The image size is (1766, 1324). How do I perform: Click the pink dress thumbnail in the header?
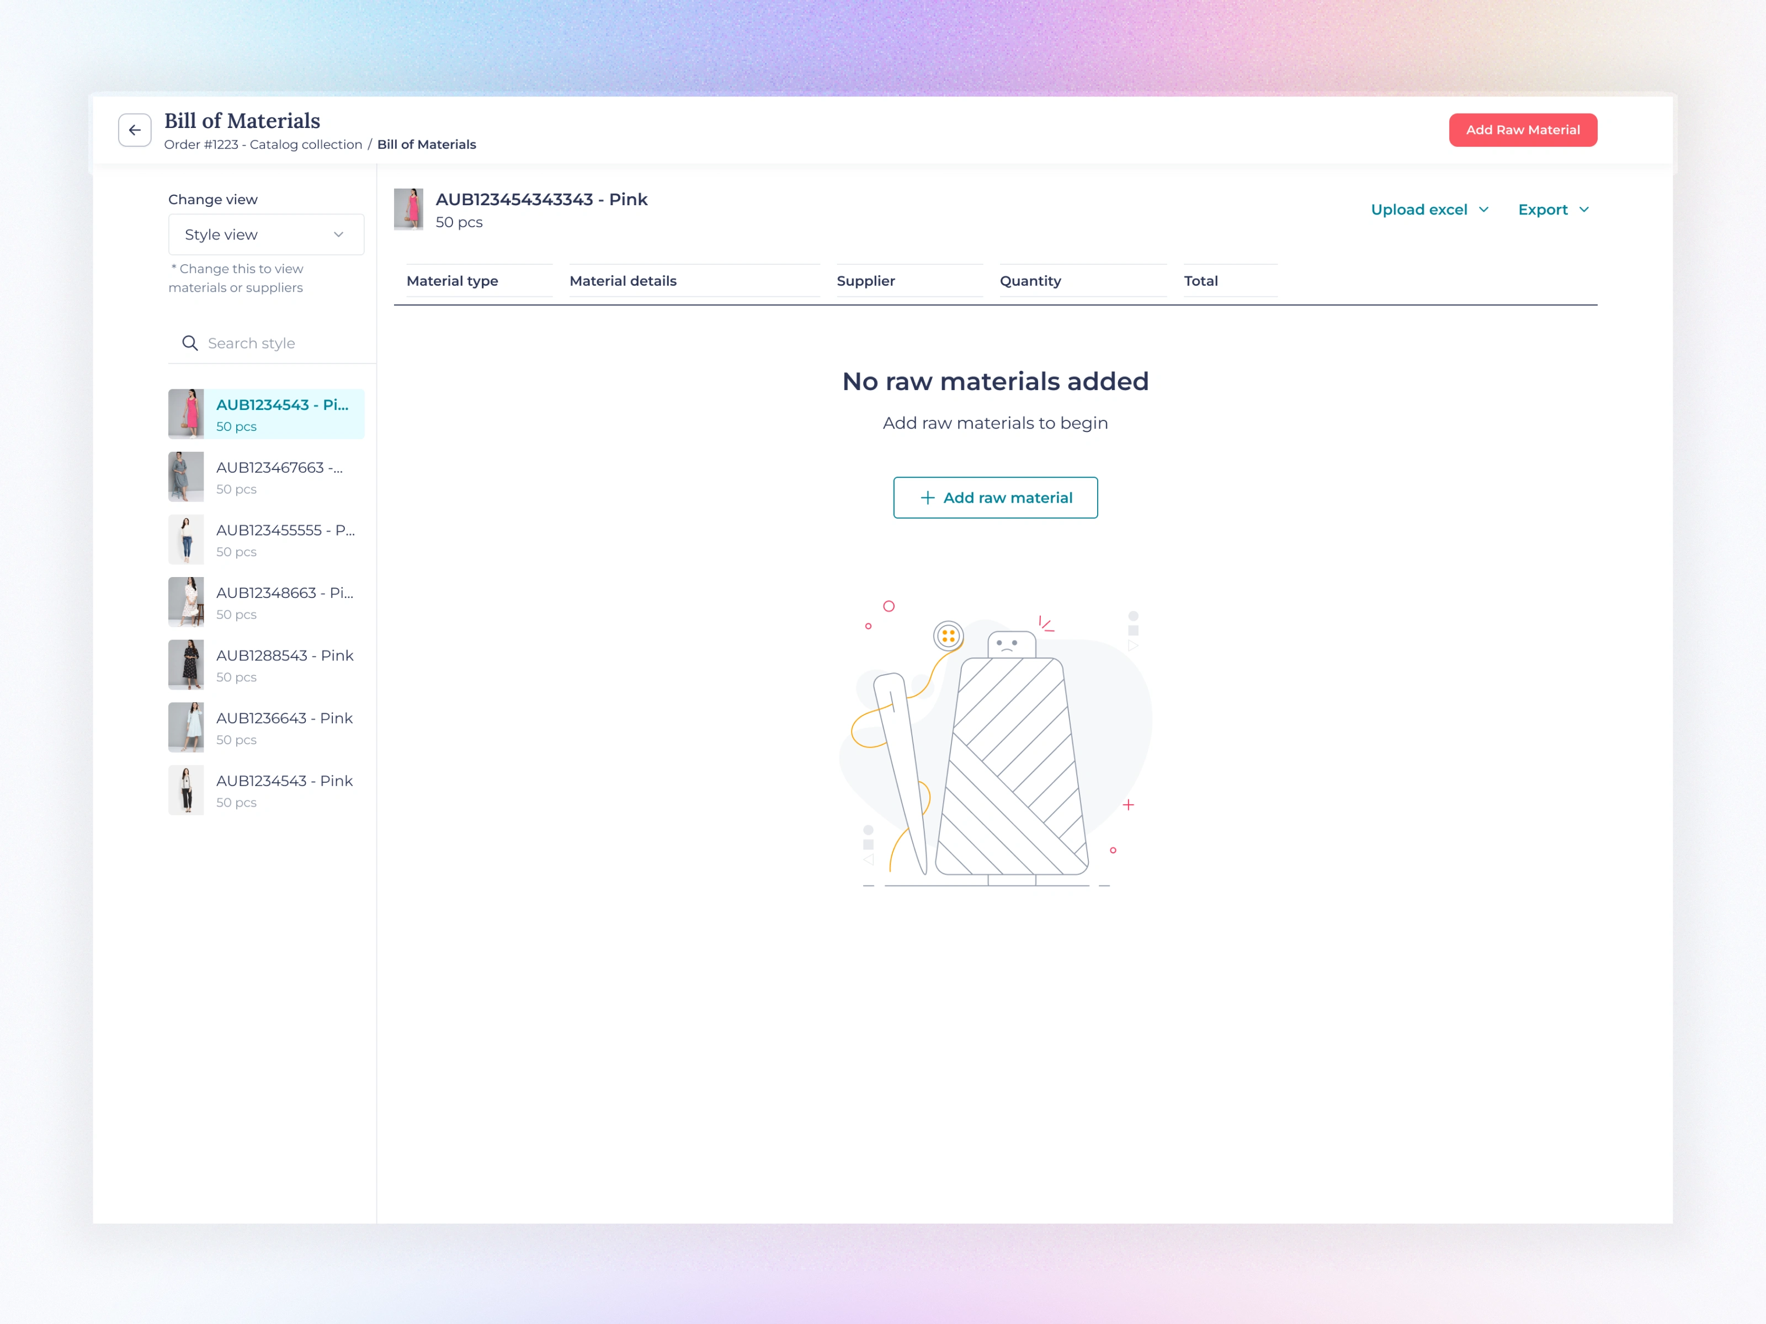408,209
